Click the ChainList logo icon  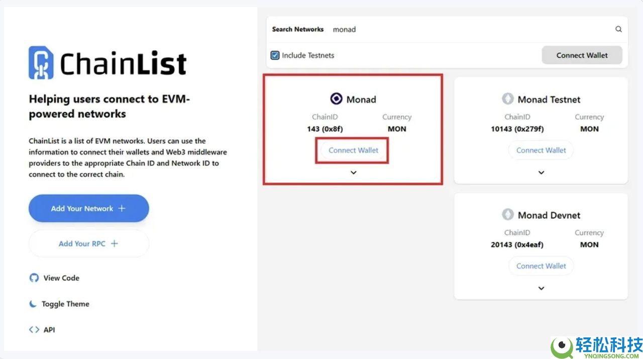[40, 62]
